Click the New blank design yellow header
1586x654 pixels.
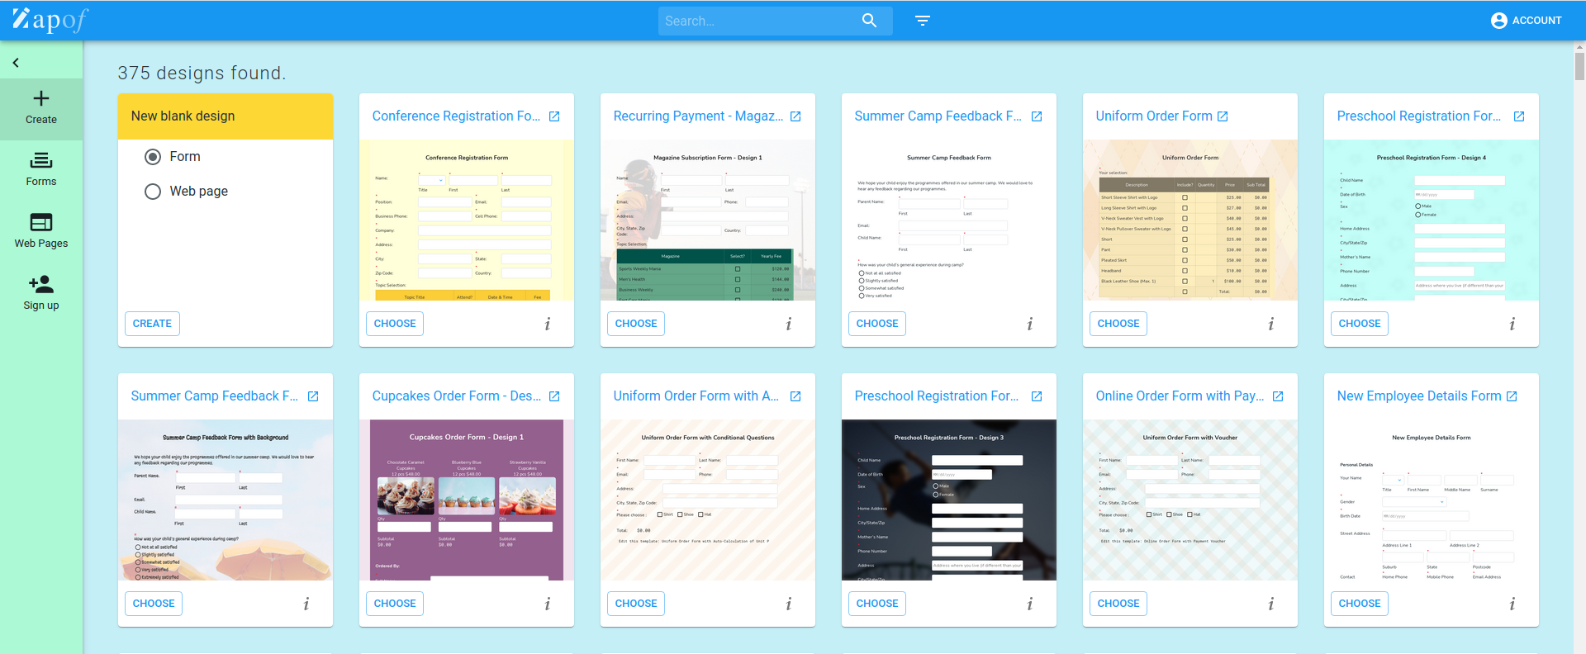[x=226, y=116]
